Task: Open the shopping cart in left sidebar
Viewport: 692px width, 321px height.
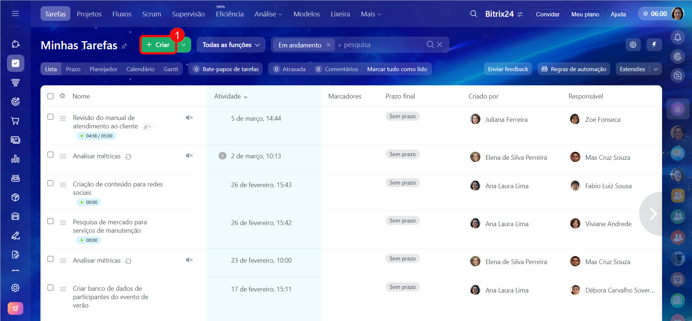Action: pos(15,121)
